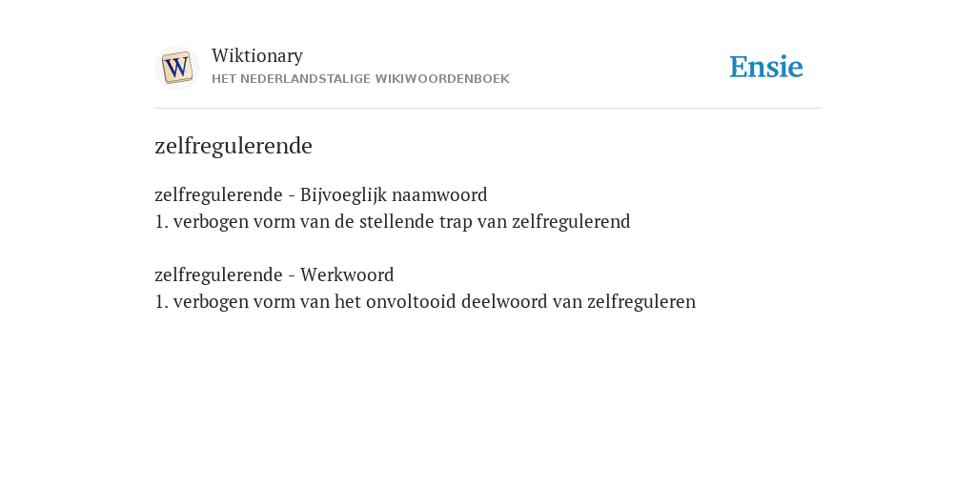Click the number 1 of the verb definition
The width and height of the screenshot is (976, 488).
[x=161, y=302]
